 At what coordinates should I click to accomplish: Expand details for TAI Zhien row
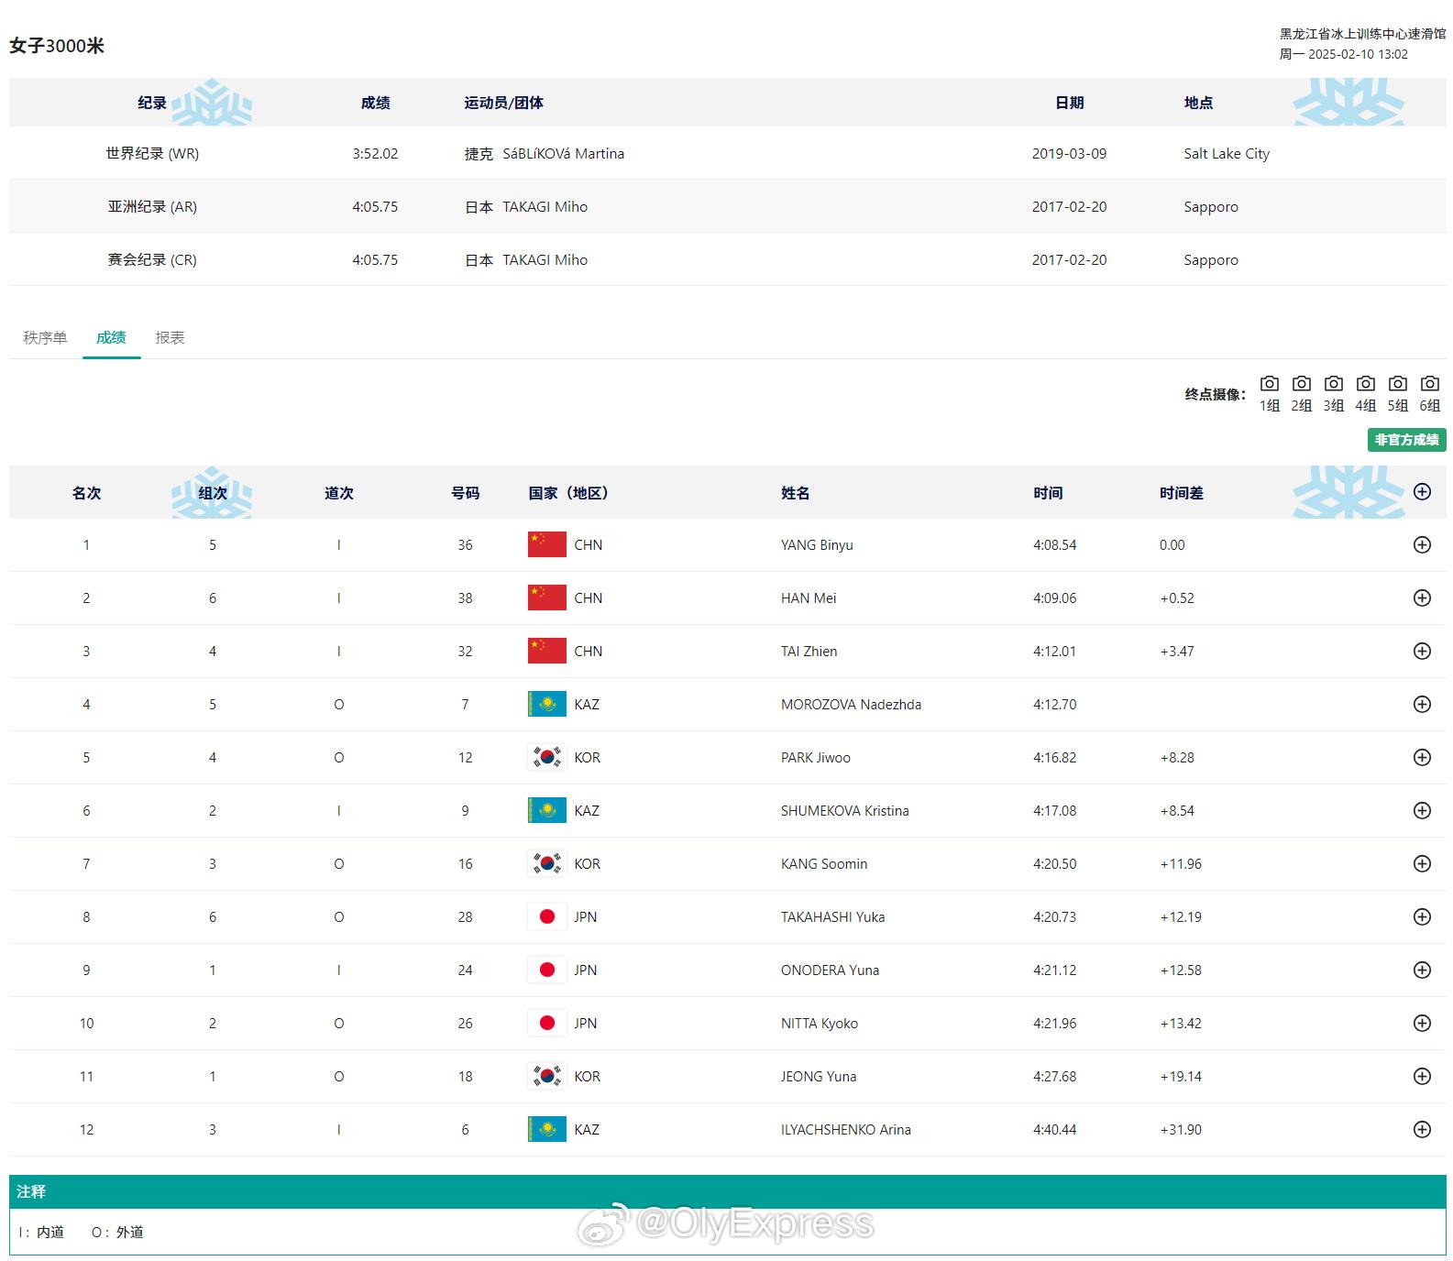[x=1422, y=651]
